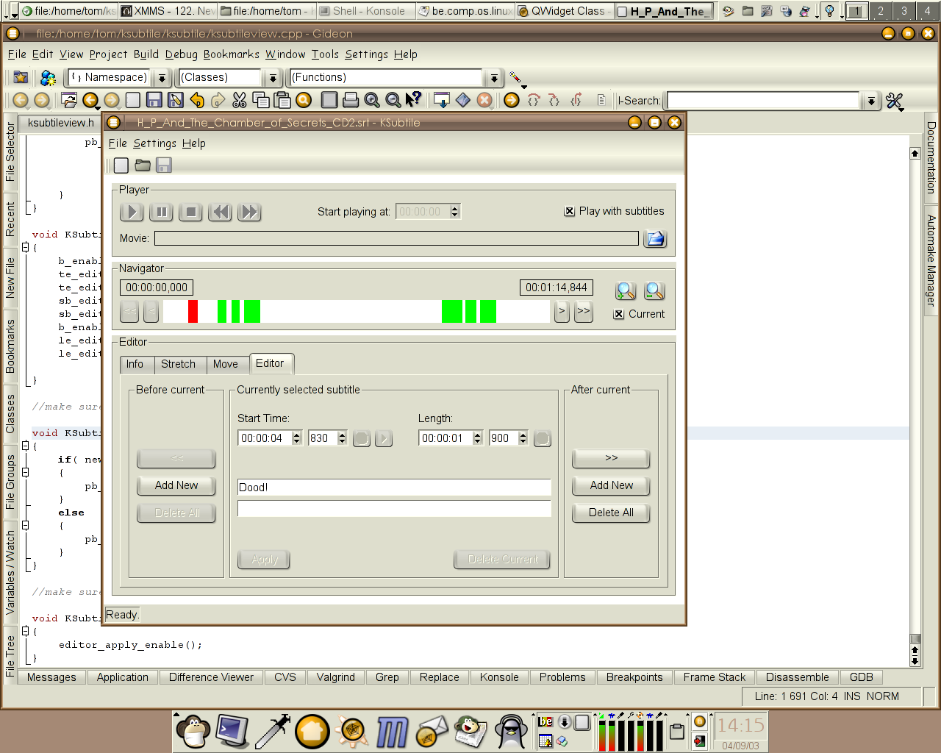Switch to the Stretch tab
The image size is (941, 753).
point(178,364)
